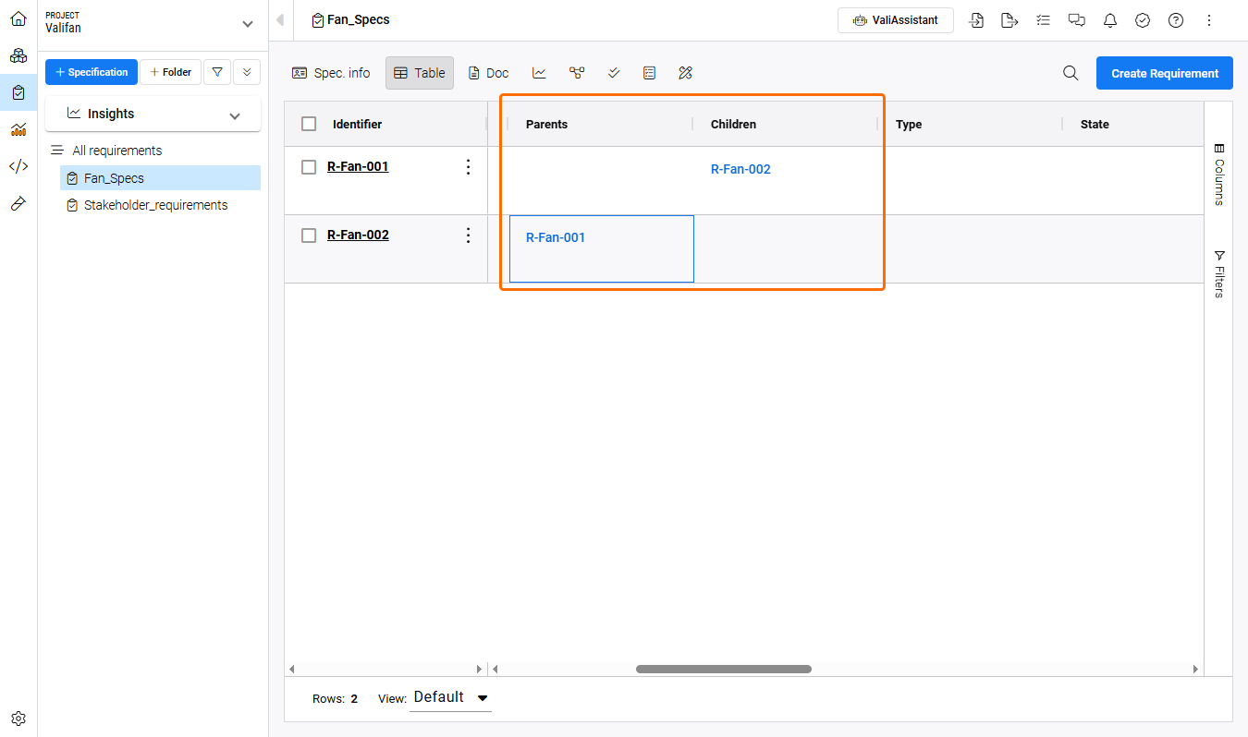Image resolution: width=1248 pixels, height=737 pixels.
Task: Expand the Insights panel
Action: click(235, 115)
